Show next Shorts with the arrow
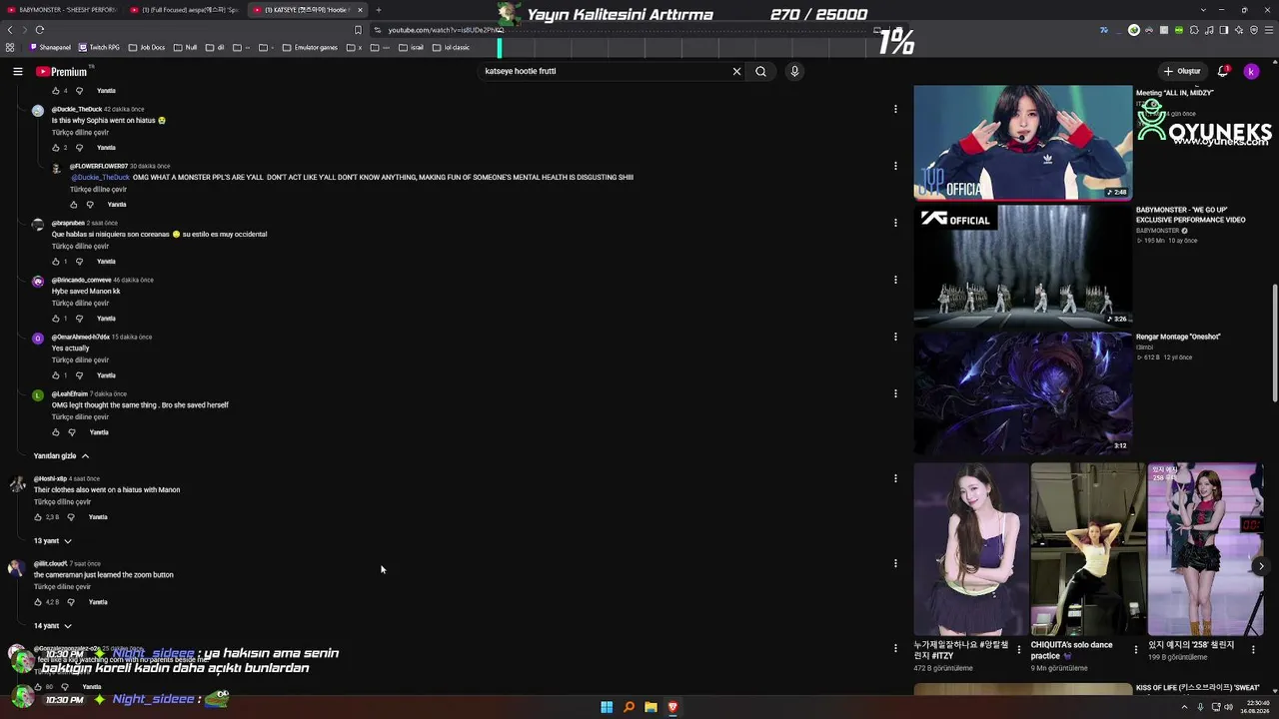 (1261, 566)
